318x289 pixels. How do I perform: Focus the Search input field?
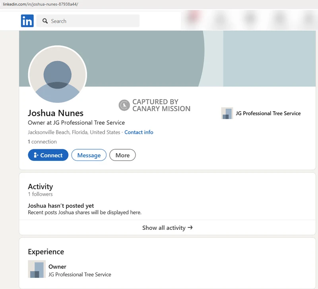(88, 21)
